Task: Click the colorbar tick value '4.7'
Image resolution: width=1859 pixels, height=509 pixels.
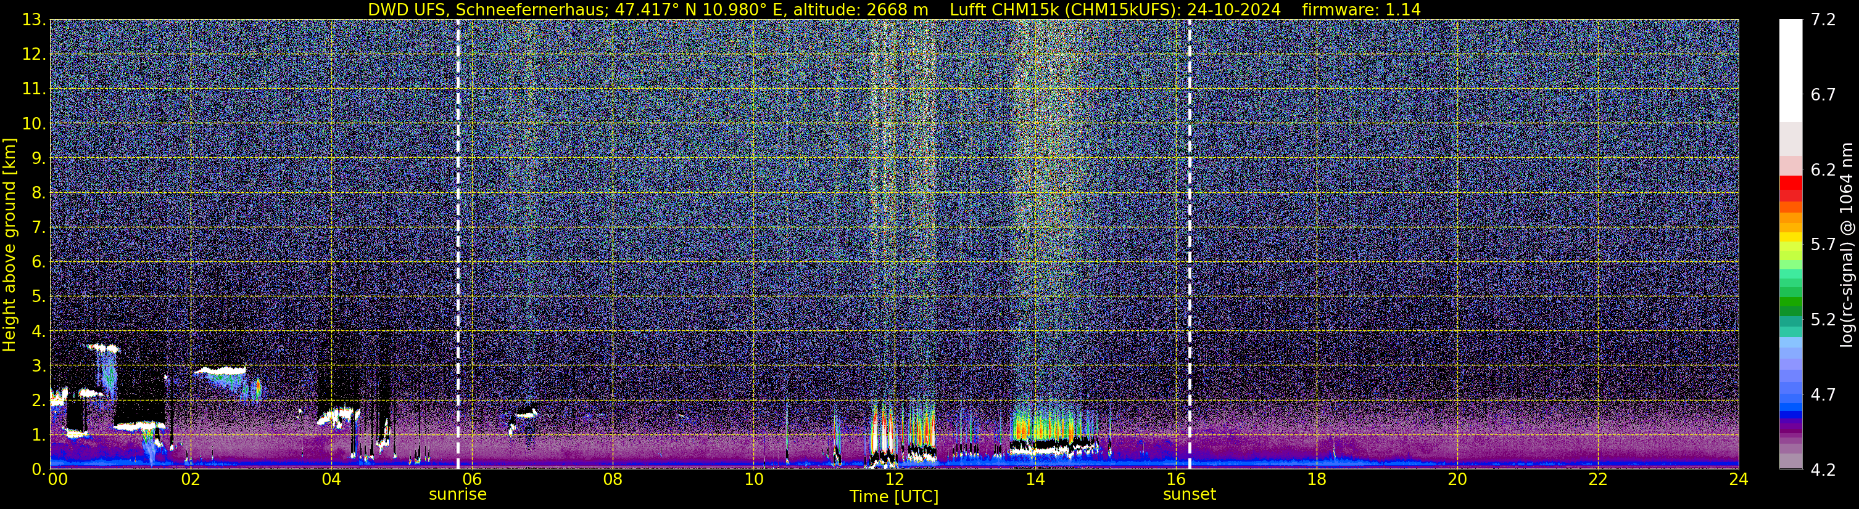Action: pyautogui.click(x=1823, y=394)
